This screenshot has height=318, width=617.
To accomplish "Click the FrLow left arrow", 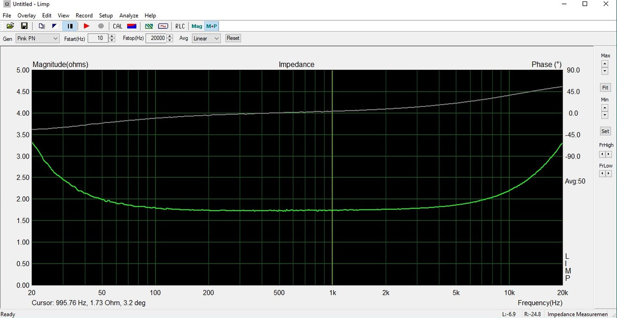I will point(602,173).
